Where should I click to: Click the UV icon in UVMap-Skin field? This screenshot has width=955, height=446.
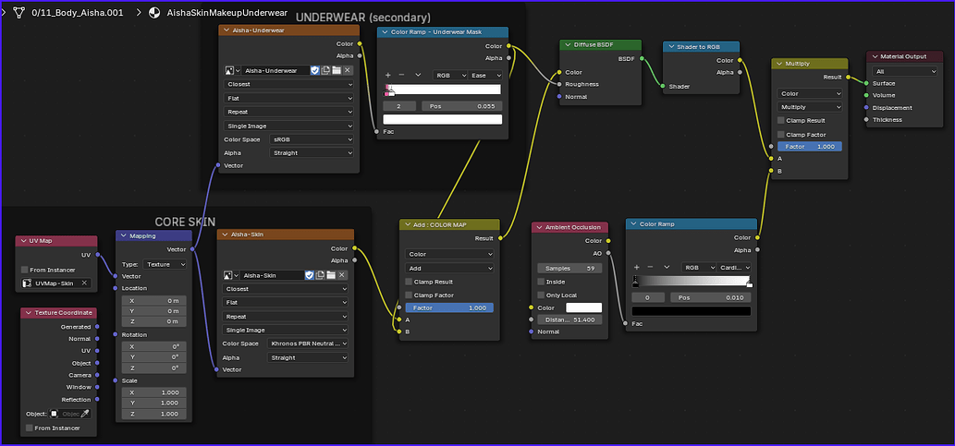pos(27,283)
